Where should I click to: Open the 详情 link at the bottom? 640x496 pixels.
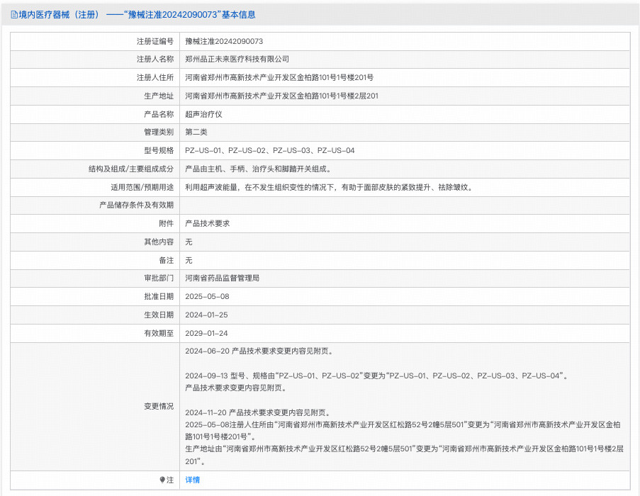pyautogui.click(x=192, y=480)
